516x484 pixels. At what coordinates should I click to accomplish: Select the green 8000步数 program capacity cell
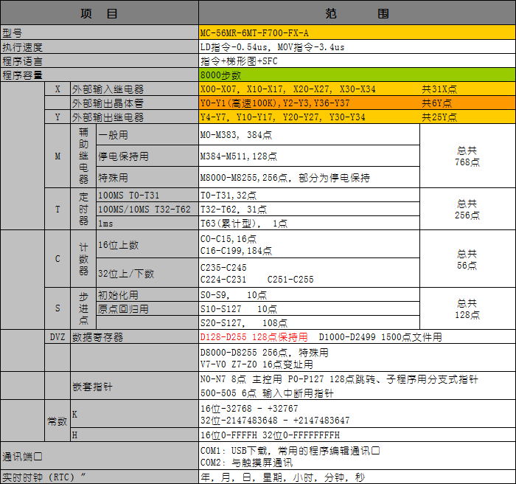pyautogui.click(x=357, y=75)
